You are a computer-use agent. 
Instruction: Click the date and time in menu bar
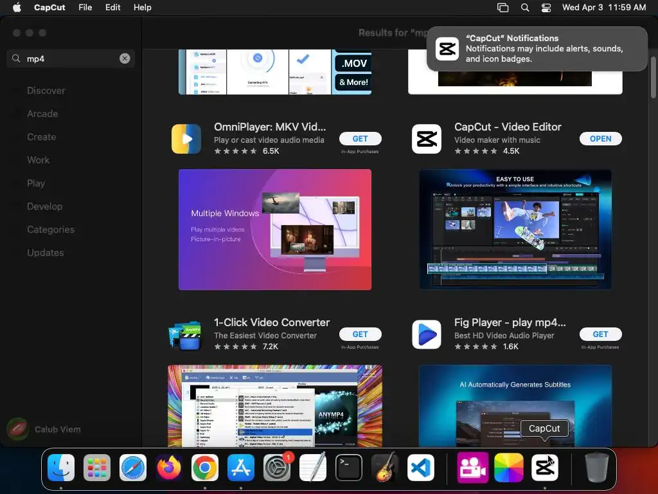pyautogui.click(x=604, y=8)
